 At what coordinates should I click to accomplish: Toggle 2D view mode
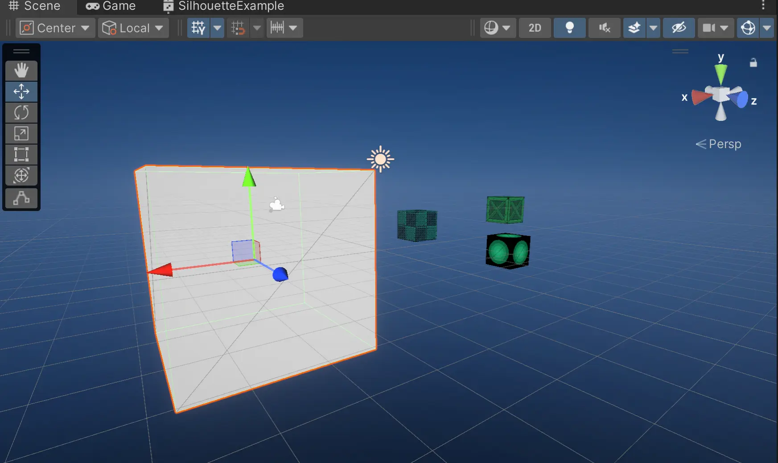(x=535, y=28)
